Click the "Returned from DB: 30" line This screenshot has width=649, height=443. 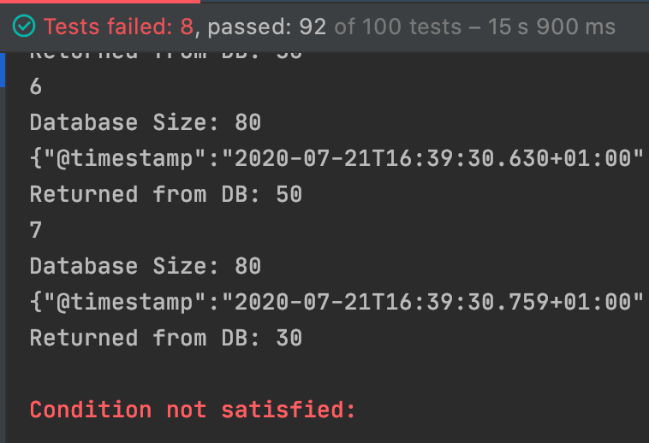tap(165, 338)
